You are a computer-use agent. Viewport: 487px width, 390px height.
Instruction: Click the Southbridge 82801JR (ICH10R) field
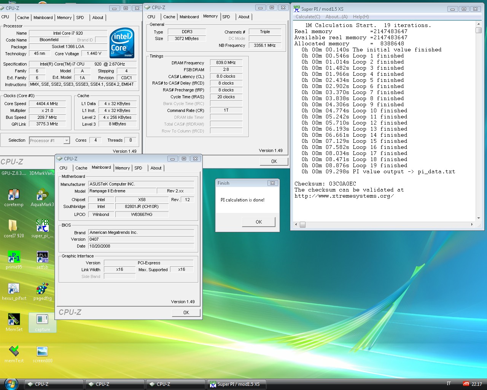point(142,207)
